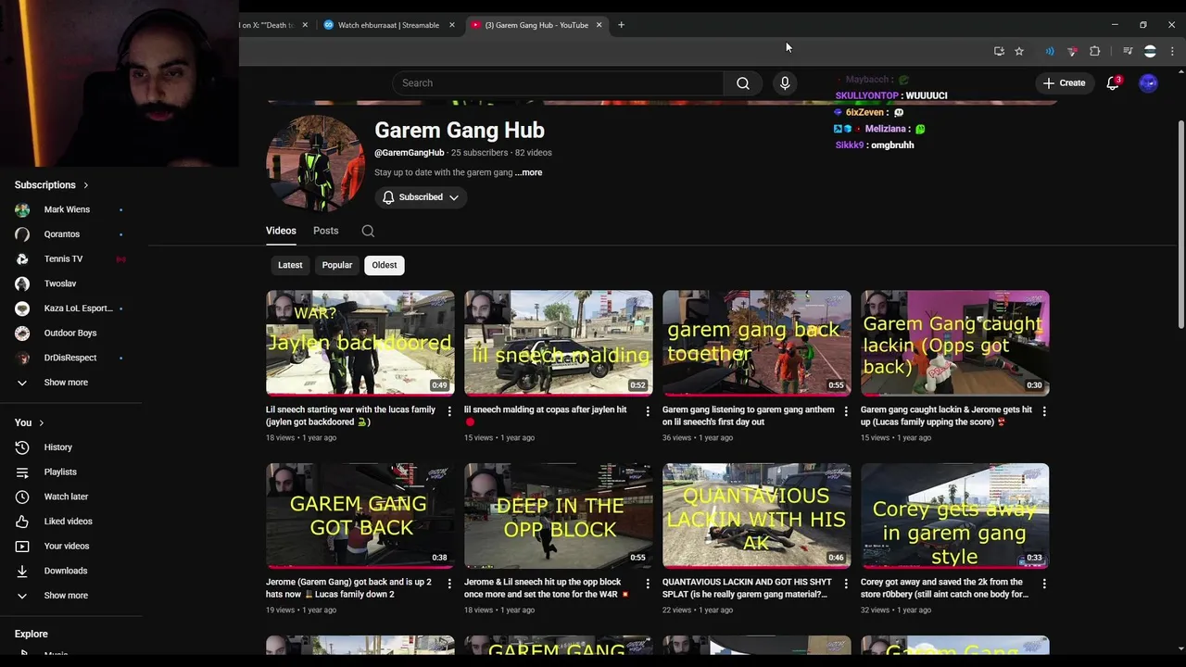Open 'Jerome & Lil sneech hit up the opp block' title

547,588
